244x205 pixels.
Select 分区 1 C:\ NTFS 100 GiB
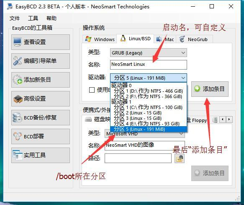(x=149, y=107)
